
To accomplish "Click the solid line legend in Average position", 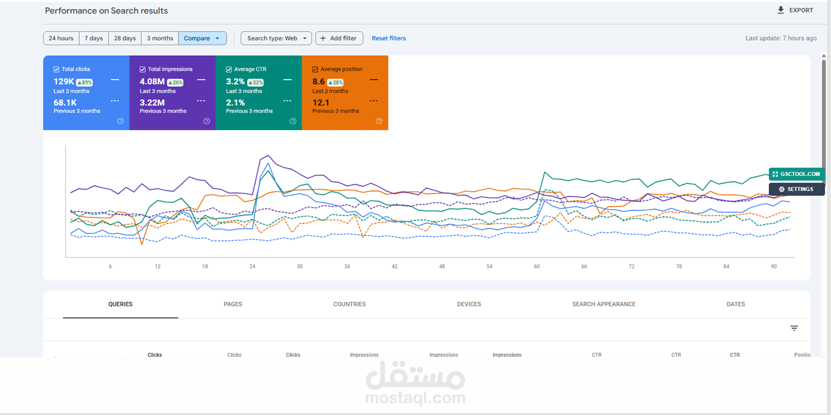I will (373, 80).
